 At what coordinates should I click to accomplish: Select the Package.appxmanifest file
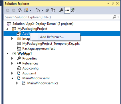click(x=39, y=49)
